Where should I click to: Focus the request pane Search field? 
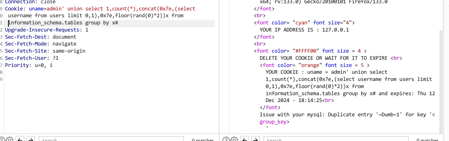coord(111,139)
